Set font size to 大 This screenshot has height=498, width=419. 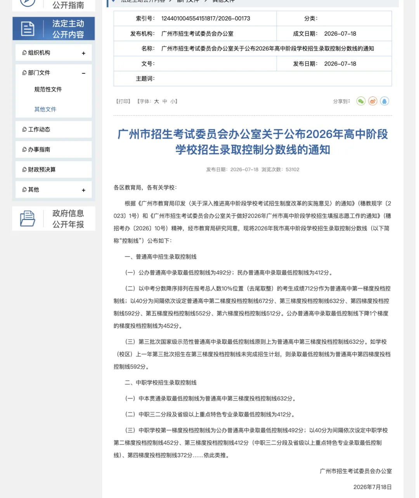click(156, 101)
